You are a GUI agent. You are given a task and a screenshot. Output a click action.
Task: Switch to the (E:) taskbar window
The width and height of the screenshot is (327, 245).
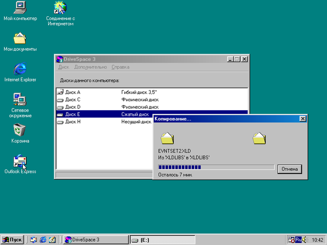coord(161,240)
